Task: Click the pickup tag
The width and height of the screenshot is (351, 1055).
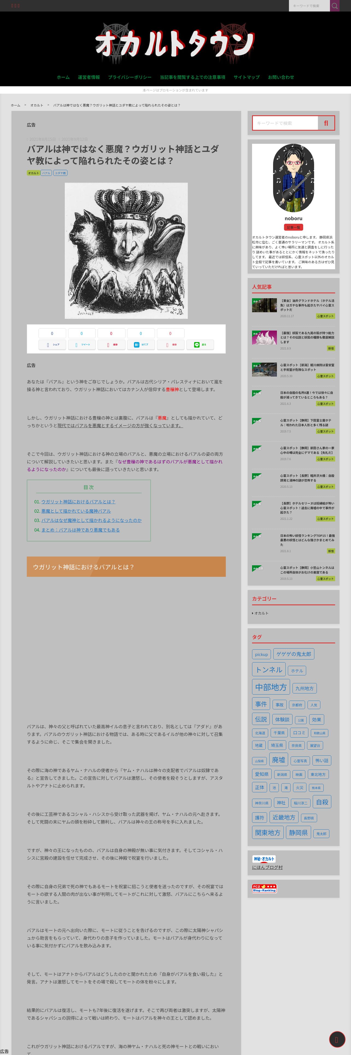Action: click(262, 655)
